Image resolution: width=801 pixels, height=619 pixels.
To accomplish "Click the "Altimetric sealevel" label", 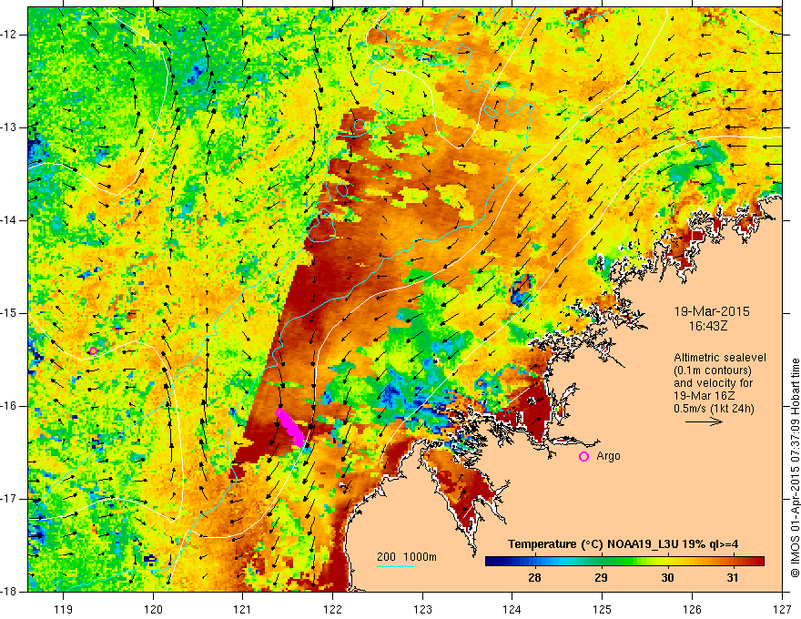I will (x=720, y=358).
